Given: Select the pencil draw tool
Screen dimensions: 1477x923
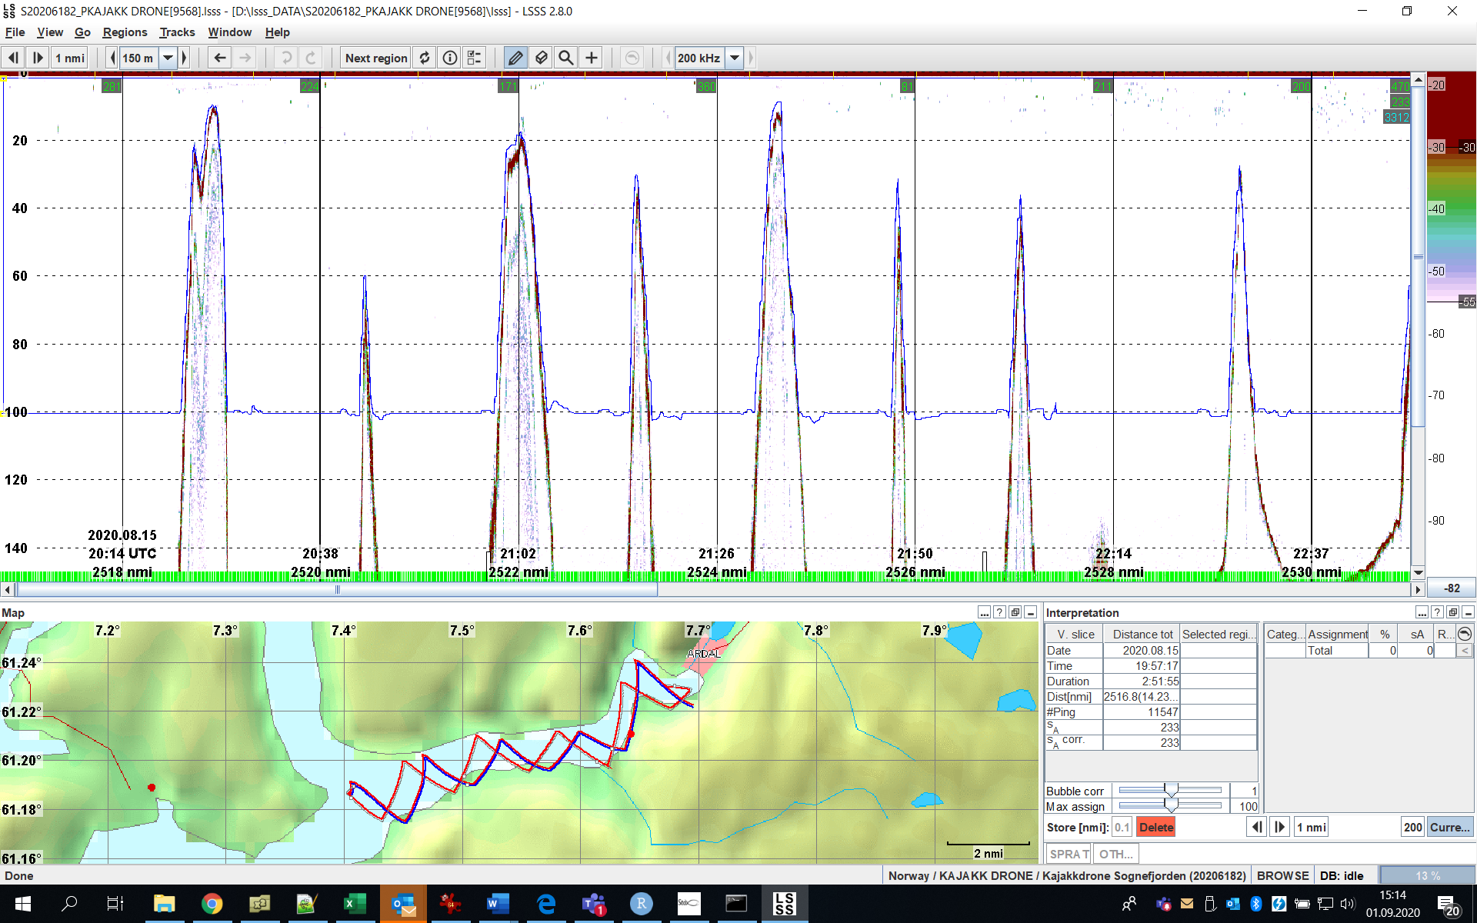Looking at the screenshot, I should click(515, 58).
